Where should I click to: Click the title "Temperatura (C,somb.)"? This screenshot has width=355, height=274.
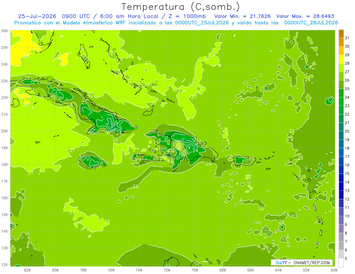click(181, 7)
